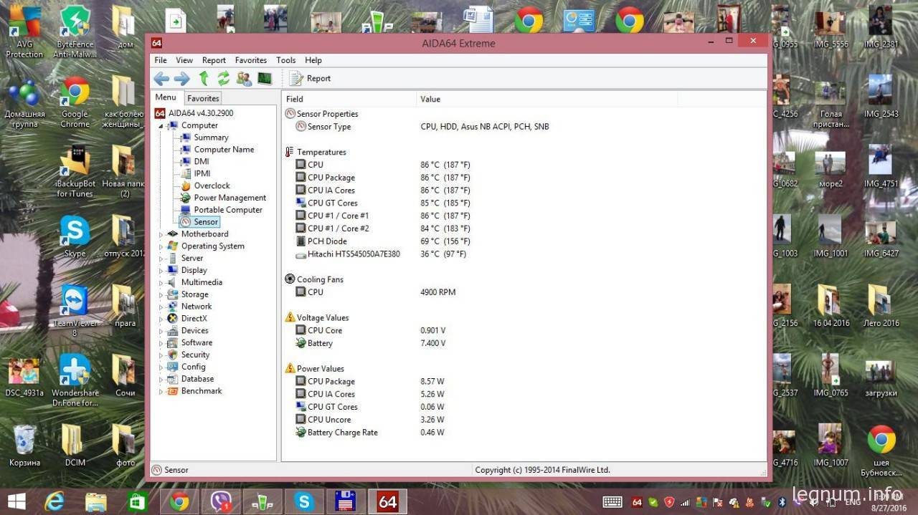918x515 pixels.
Task: Open Skype from the taskbar
Action: pos(305,501)
